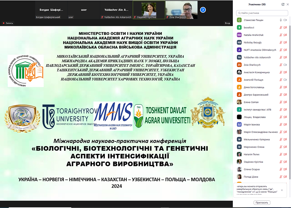This screenshot has width=291, height=208.
Task: Click muted mic icon in Овдієнко Крістіна's list row
Action: pyautogui.click(x=281, y=162)
